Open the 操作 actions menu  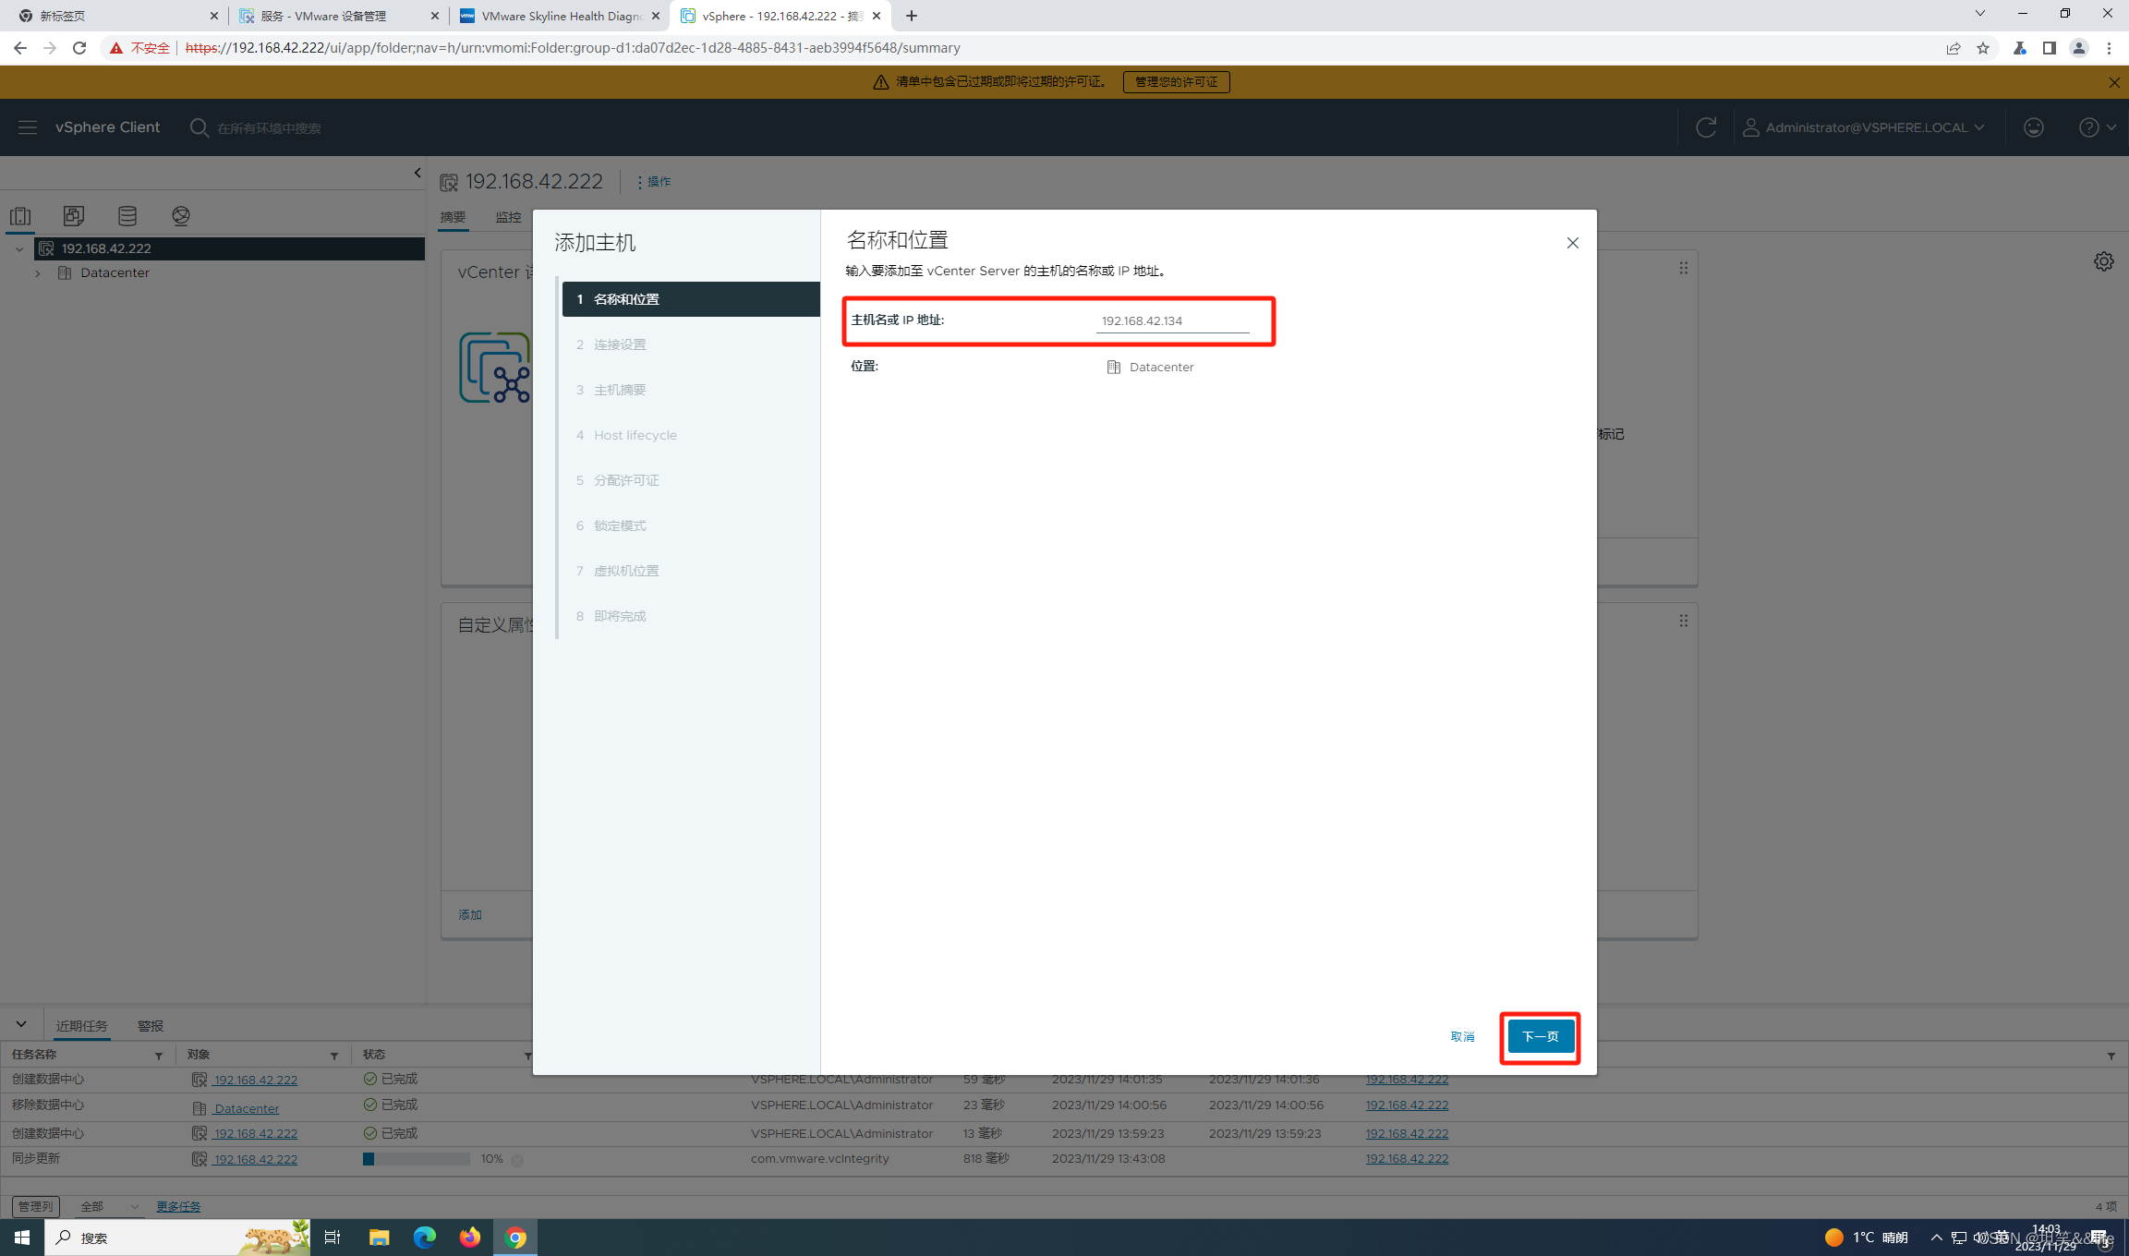coord(654,182)
